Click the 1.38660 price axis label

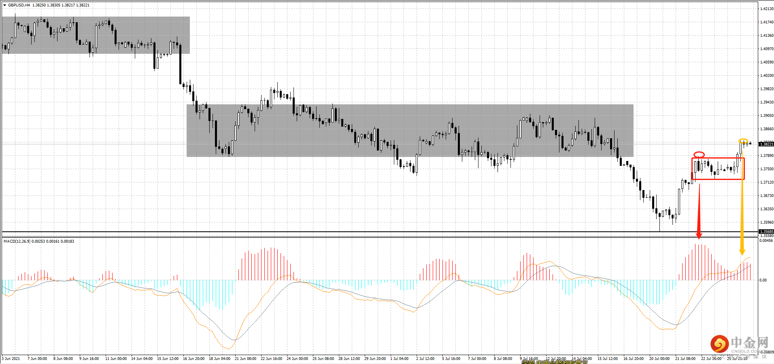tap(767, 129)
